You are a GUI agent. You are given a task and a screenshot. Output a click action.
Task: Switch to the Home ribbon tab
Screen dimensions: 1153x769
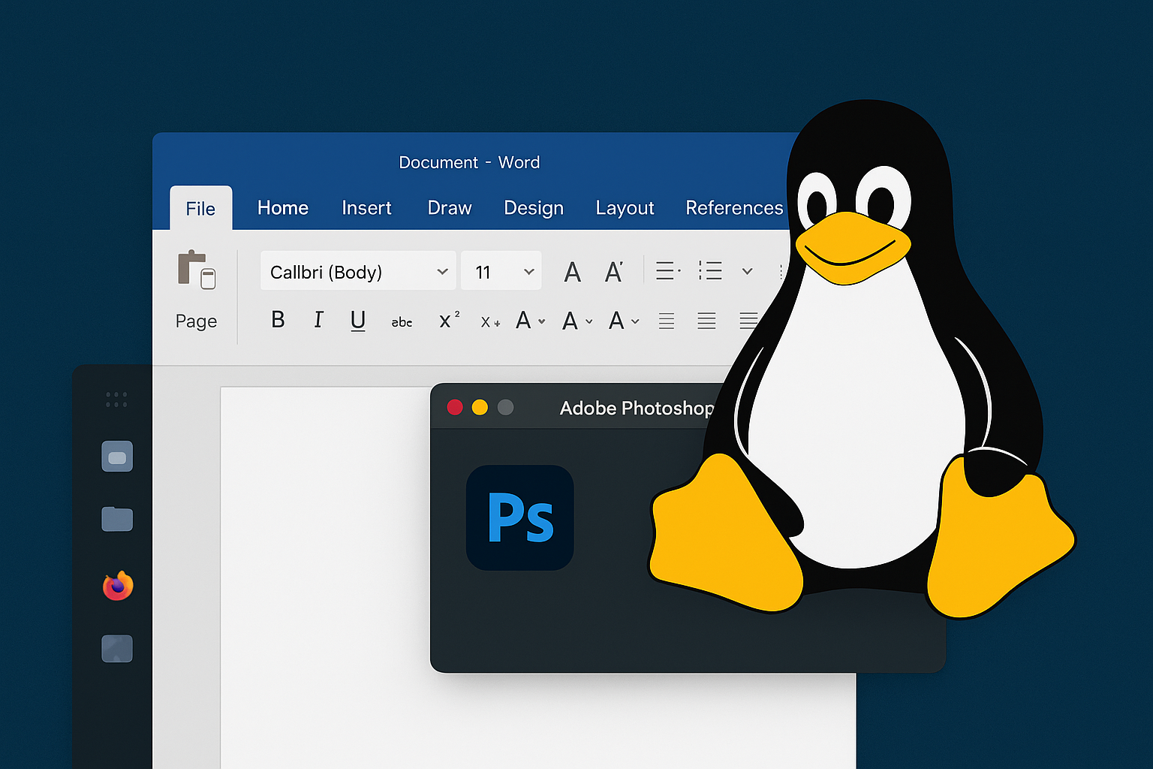(x=283, y=208)
